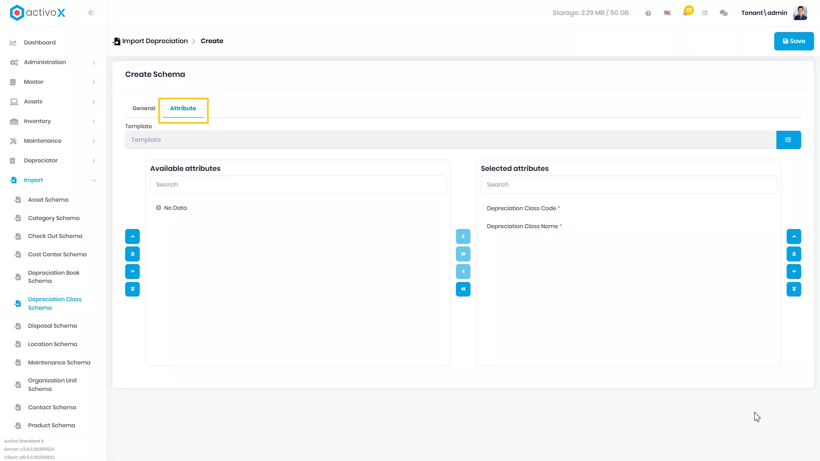Search within Available attributes
Screen dimensions: 820x461
tap(298, 185)
